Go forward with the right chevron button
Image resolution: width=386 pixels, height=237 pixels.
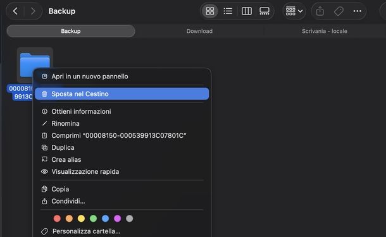point(33,11)
